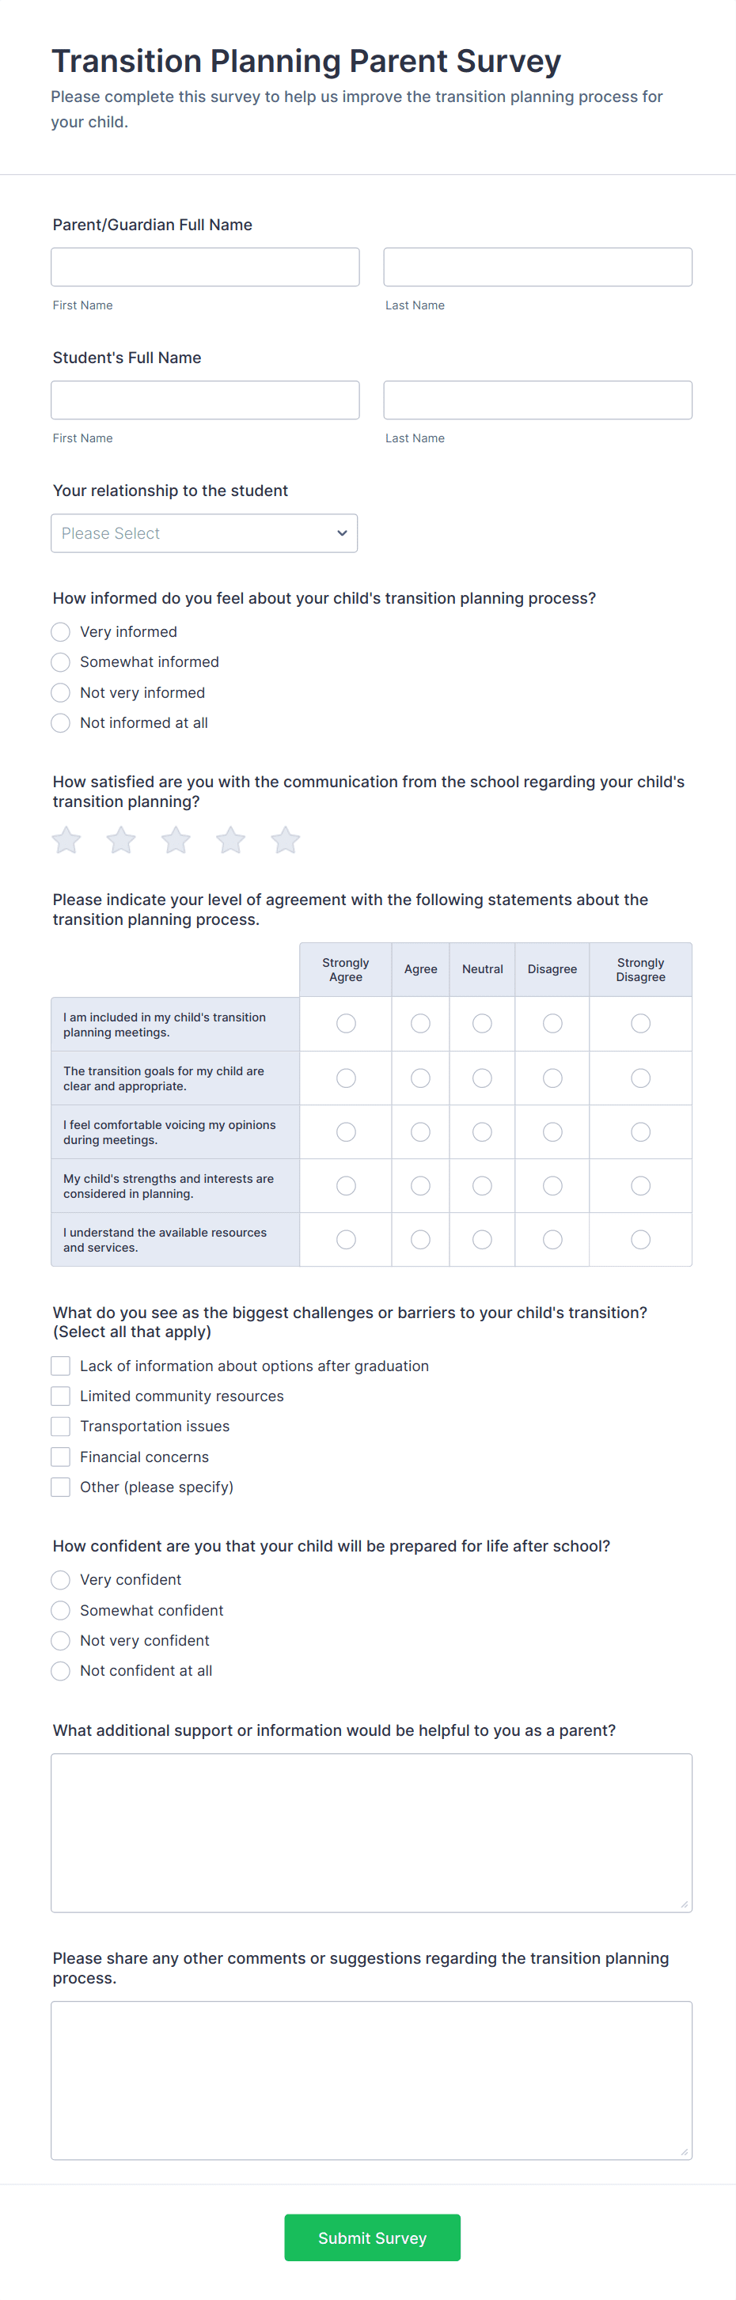Mark 'Strongly Agree' for inclusion in planning meetings
The height and width of the screenshot is (2300, 736).
click(346, 1023)
